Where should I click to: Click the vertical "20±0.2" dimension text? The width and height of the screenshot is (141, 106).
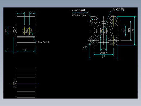coord(129,31)
